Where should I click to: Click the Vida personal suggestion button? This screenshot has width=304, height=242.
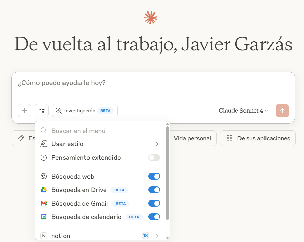(x=192, y=138)
